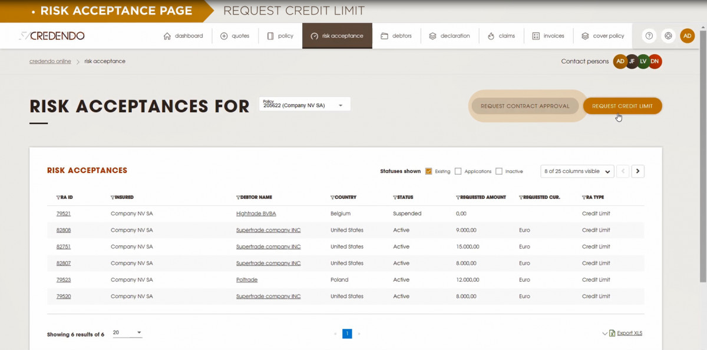Click Request Credit Limit button
The width and height of the screenshot is (707, 350).
pos(622,106)
